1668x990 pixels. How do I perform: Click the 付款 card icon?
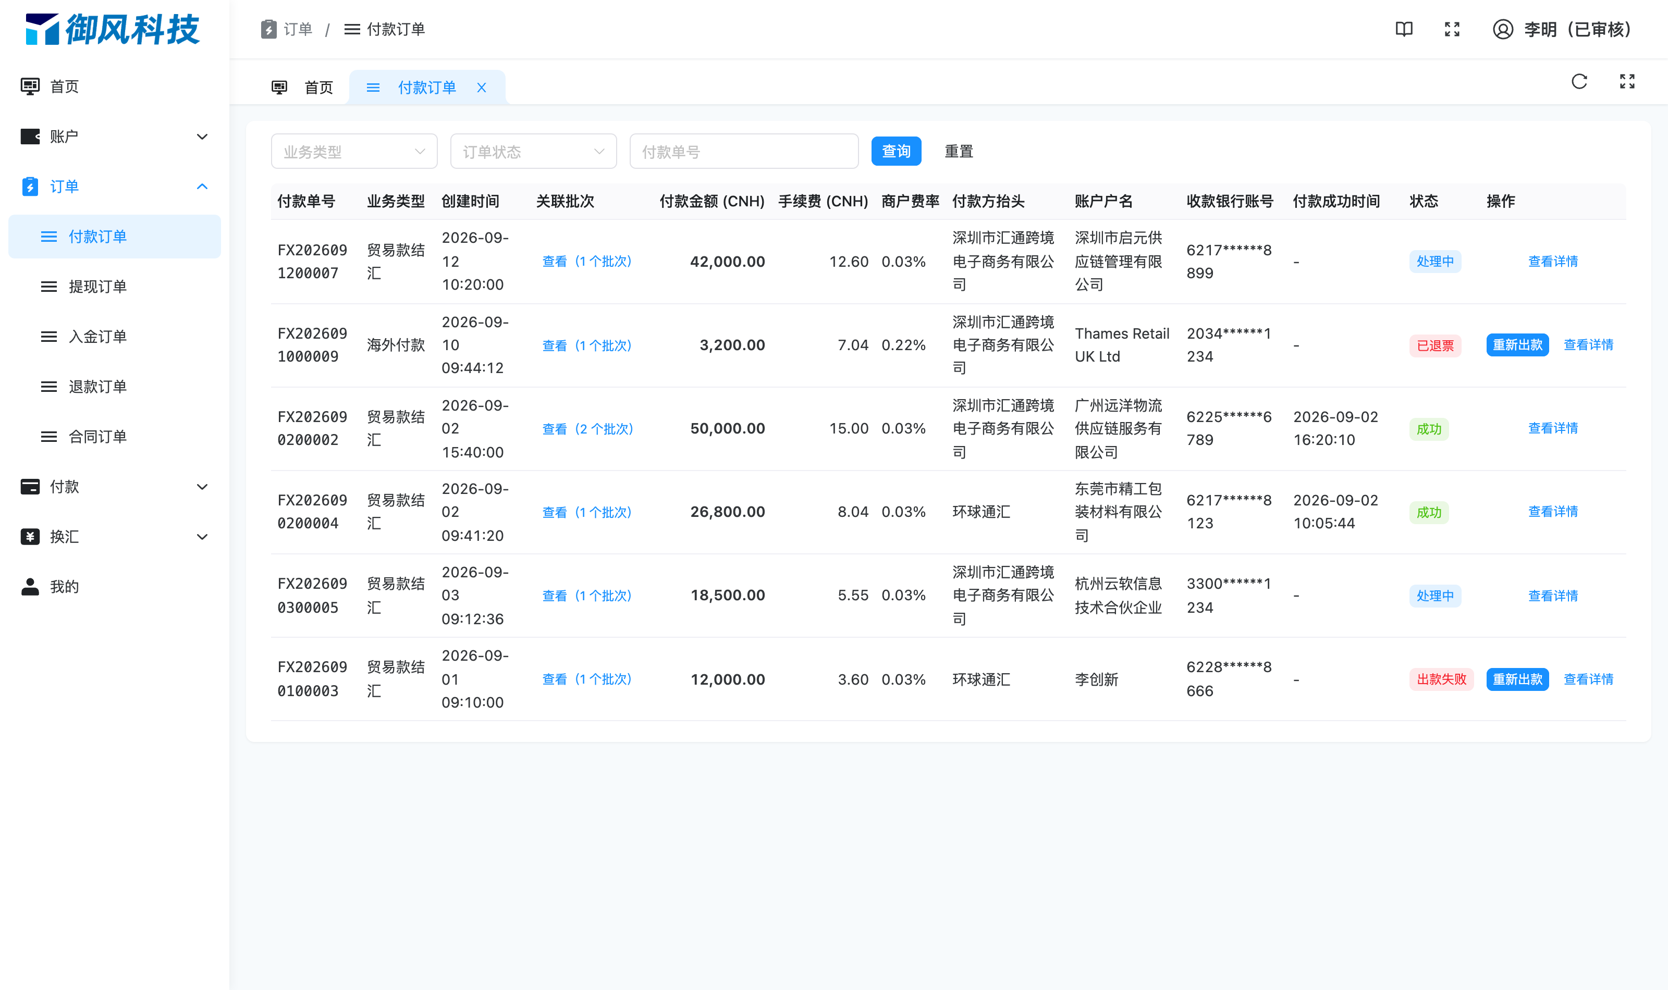pyautogui.click(x=30, y=486)
